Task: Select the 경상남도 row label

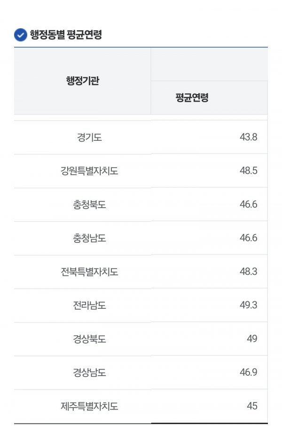Action: tap(89, 372)
